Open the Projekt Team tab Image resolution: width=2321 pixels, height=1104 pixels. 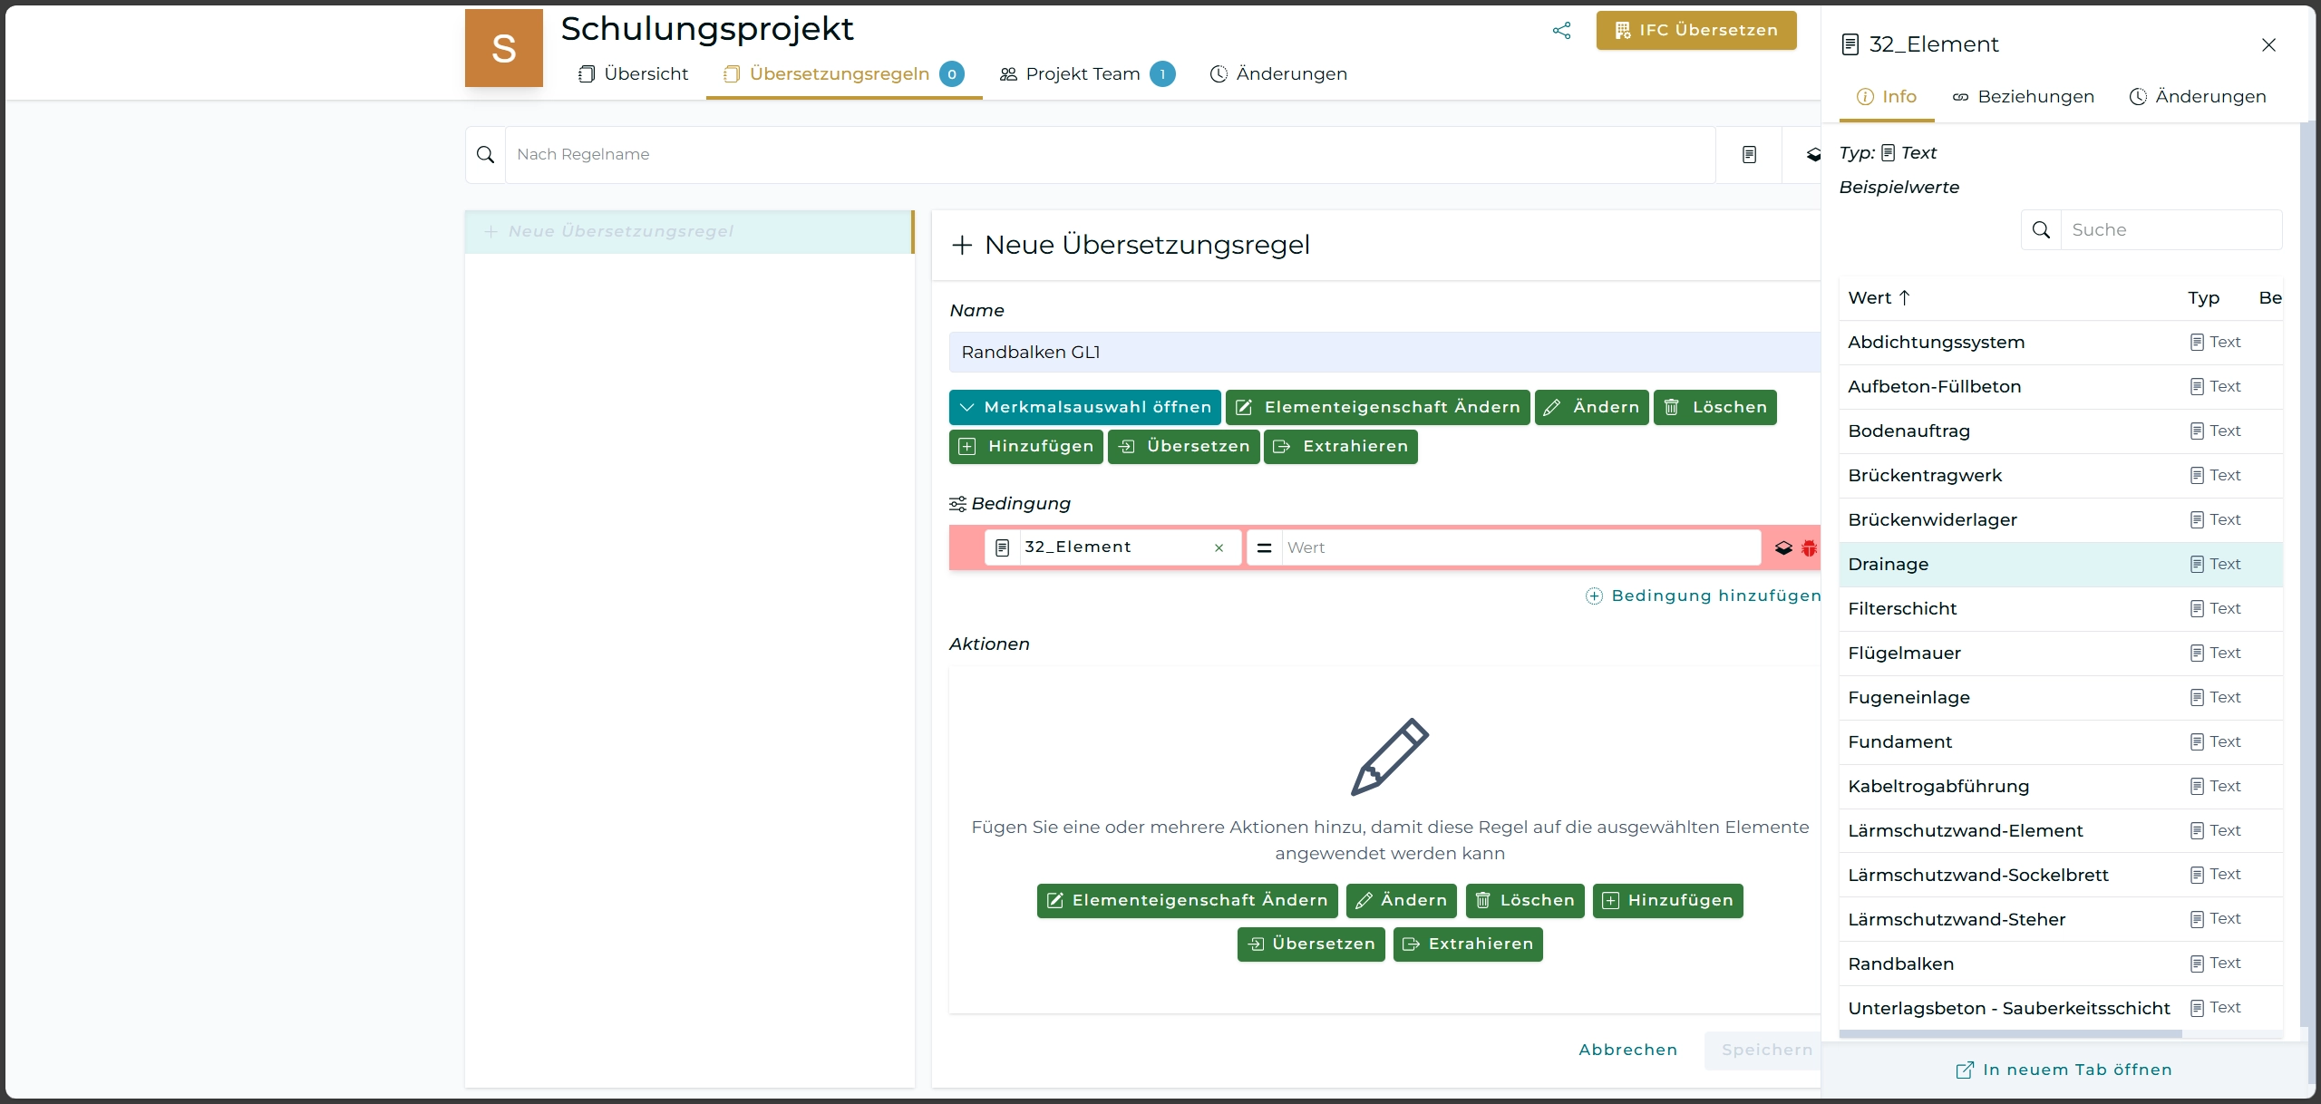(x=1083, y=74)
